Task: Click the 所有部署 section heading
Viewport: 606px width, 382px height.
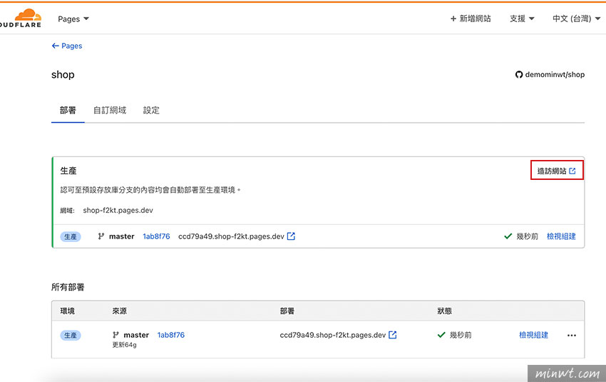Action: click(x=68, y=287)
